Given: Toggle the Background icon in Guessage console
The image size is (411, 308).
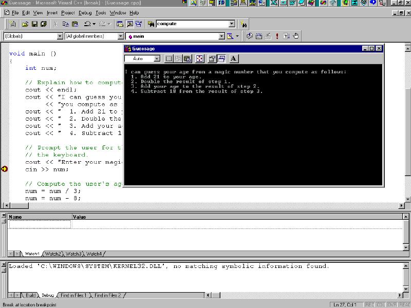Looking at the screenshot, I should tap(221, 59).
